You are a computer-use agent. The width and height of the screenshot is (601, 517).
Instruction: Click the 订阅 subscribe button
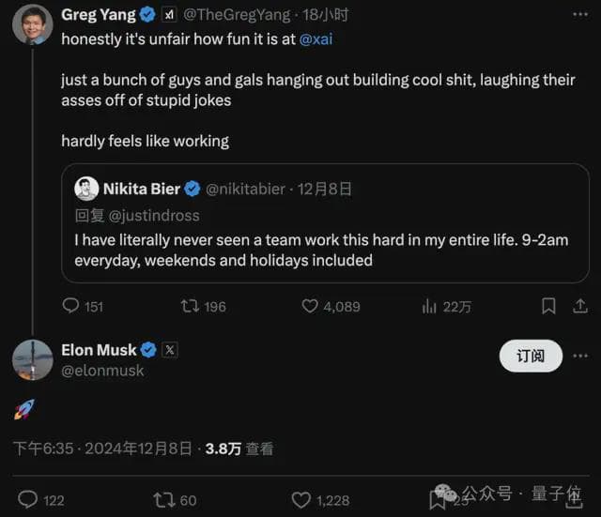pyautogui.click(x=531, y=356)
